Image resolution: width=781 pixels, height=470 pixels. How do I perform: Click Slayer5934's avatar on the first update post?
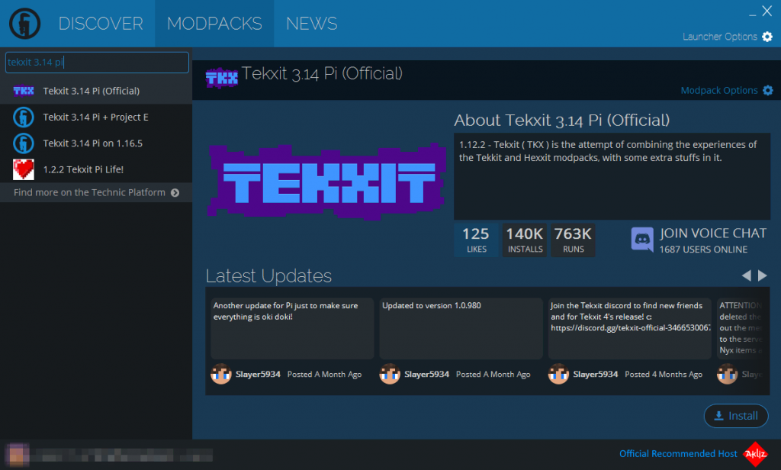point(220,374)
